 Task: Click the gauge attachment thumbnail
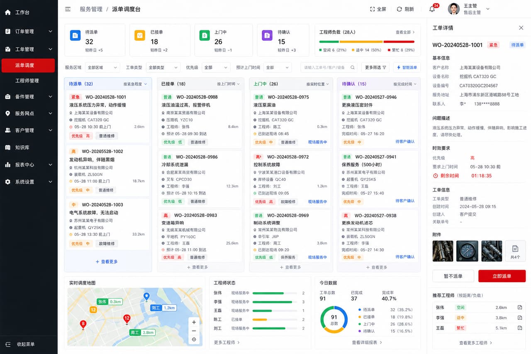467,251
